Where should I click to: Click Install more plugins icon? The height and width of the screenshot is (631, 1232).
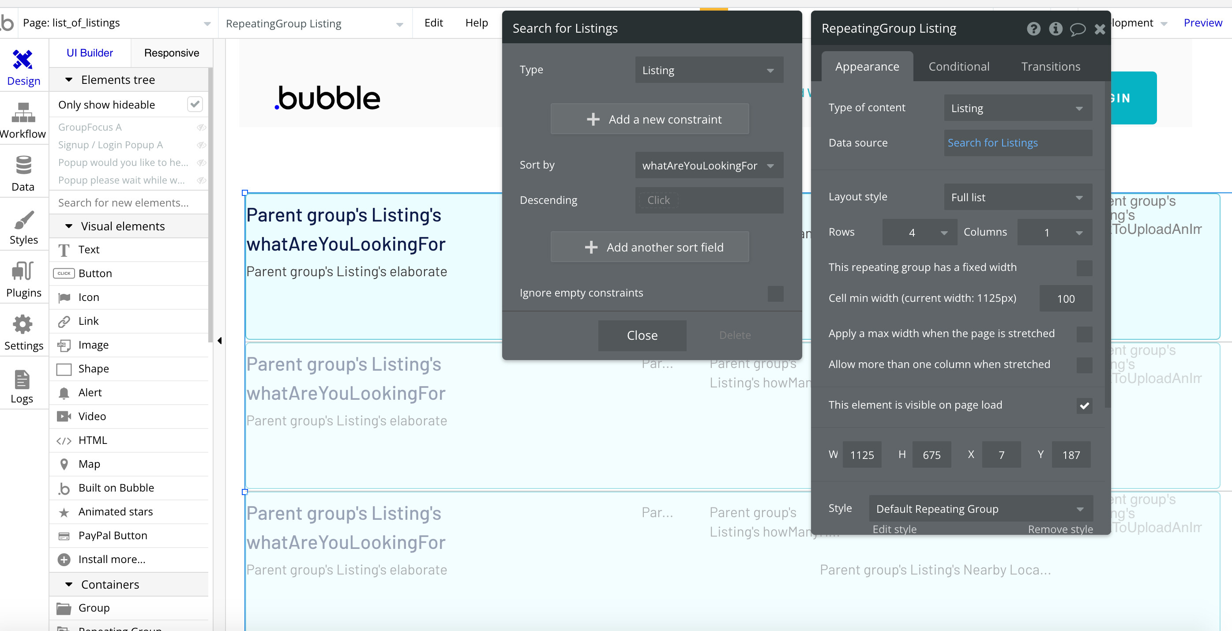tap(64, 560)
